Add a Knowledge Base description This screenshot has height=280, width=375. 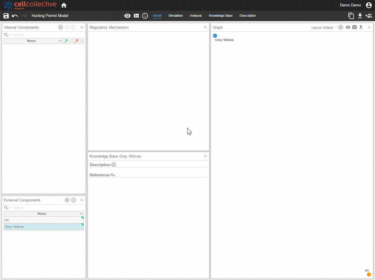(x=114, y=165)
